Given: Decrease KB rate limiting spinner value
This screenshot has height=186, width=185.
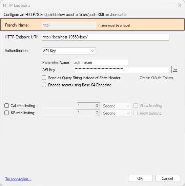Looking at the screenshot, I should coord(97,114).
